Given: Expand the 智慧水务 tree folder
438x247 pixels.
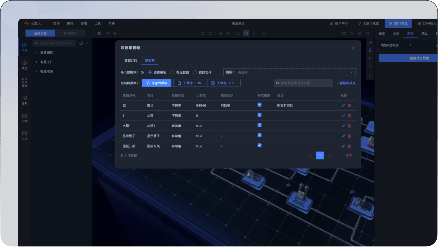Looking at the screenshot, I should click(36, 71).
